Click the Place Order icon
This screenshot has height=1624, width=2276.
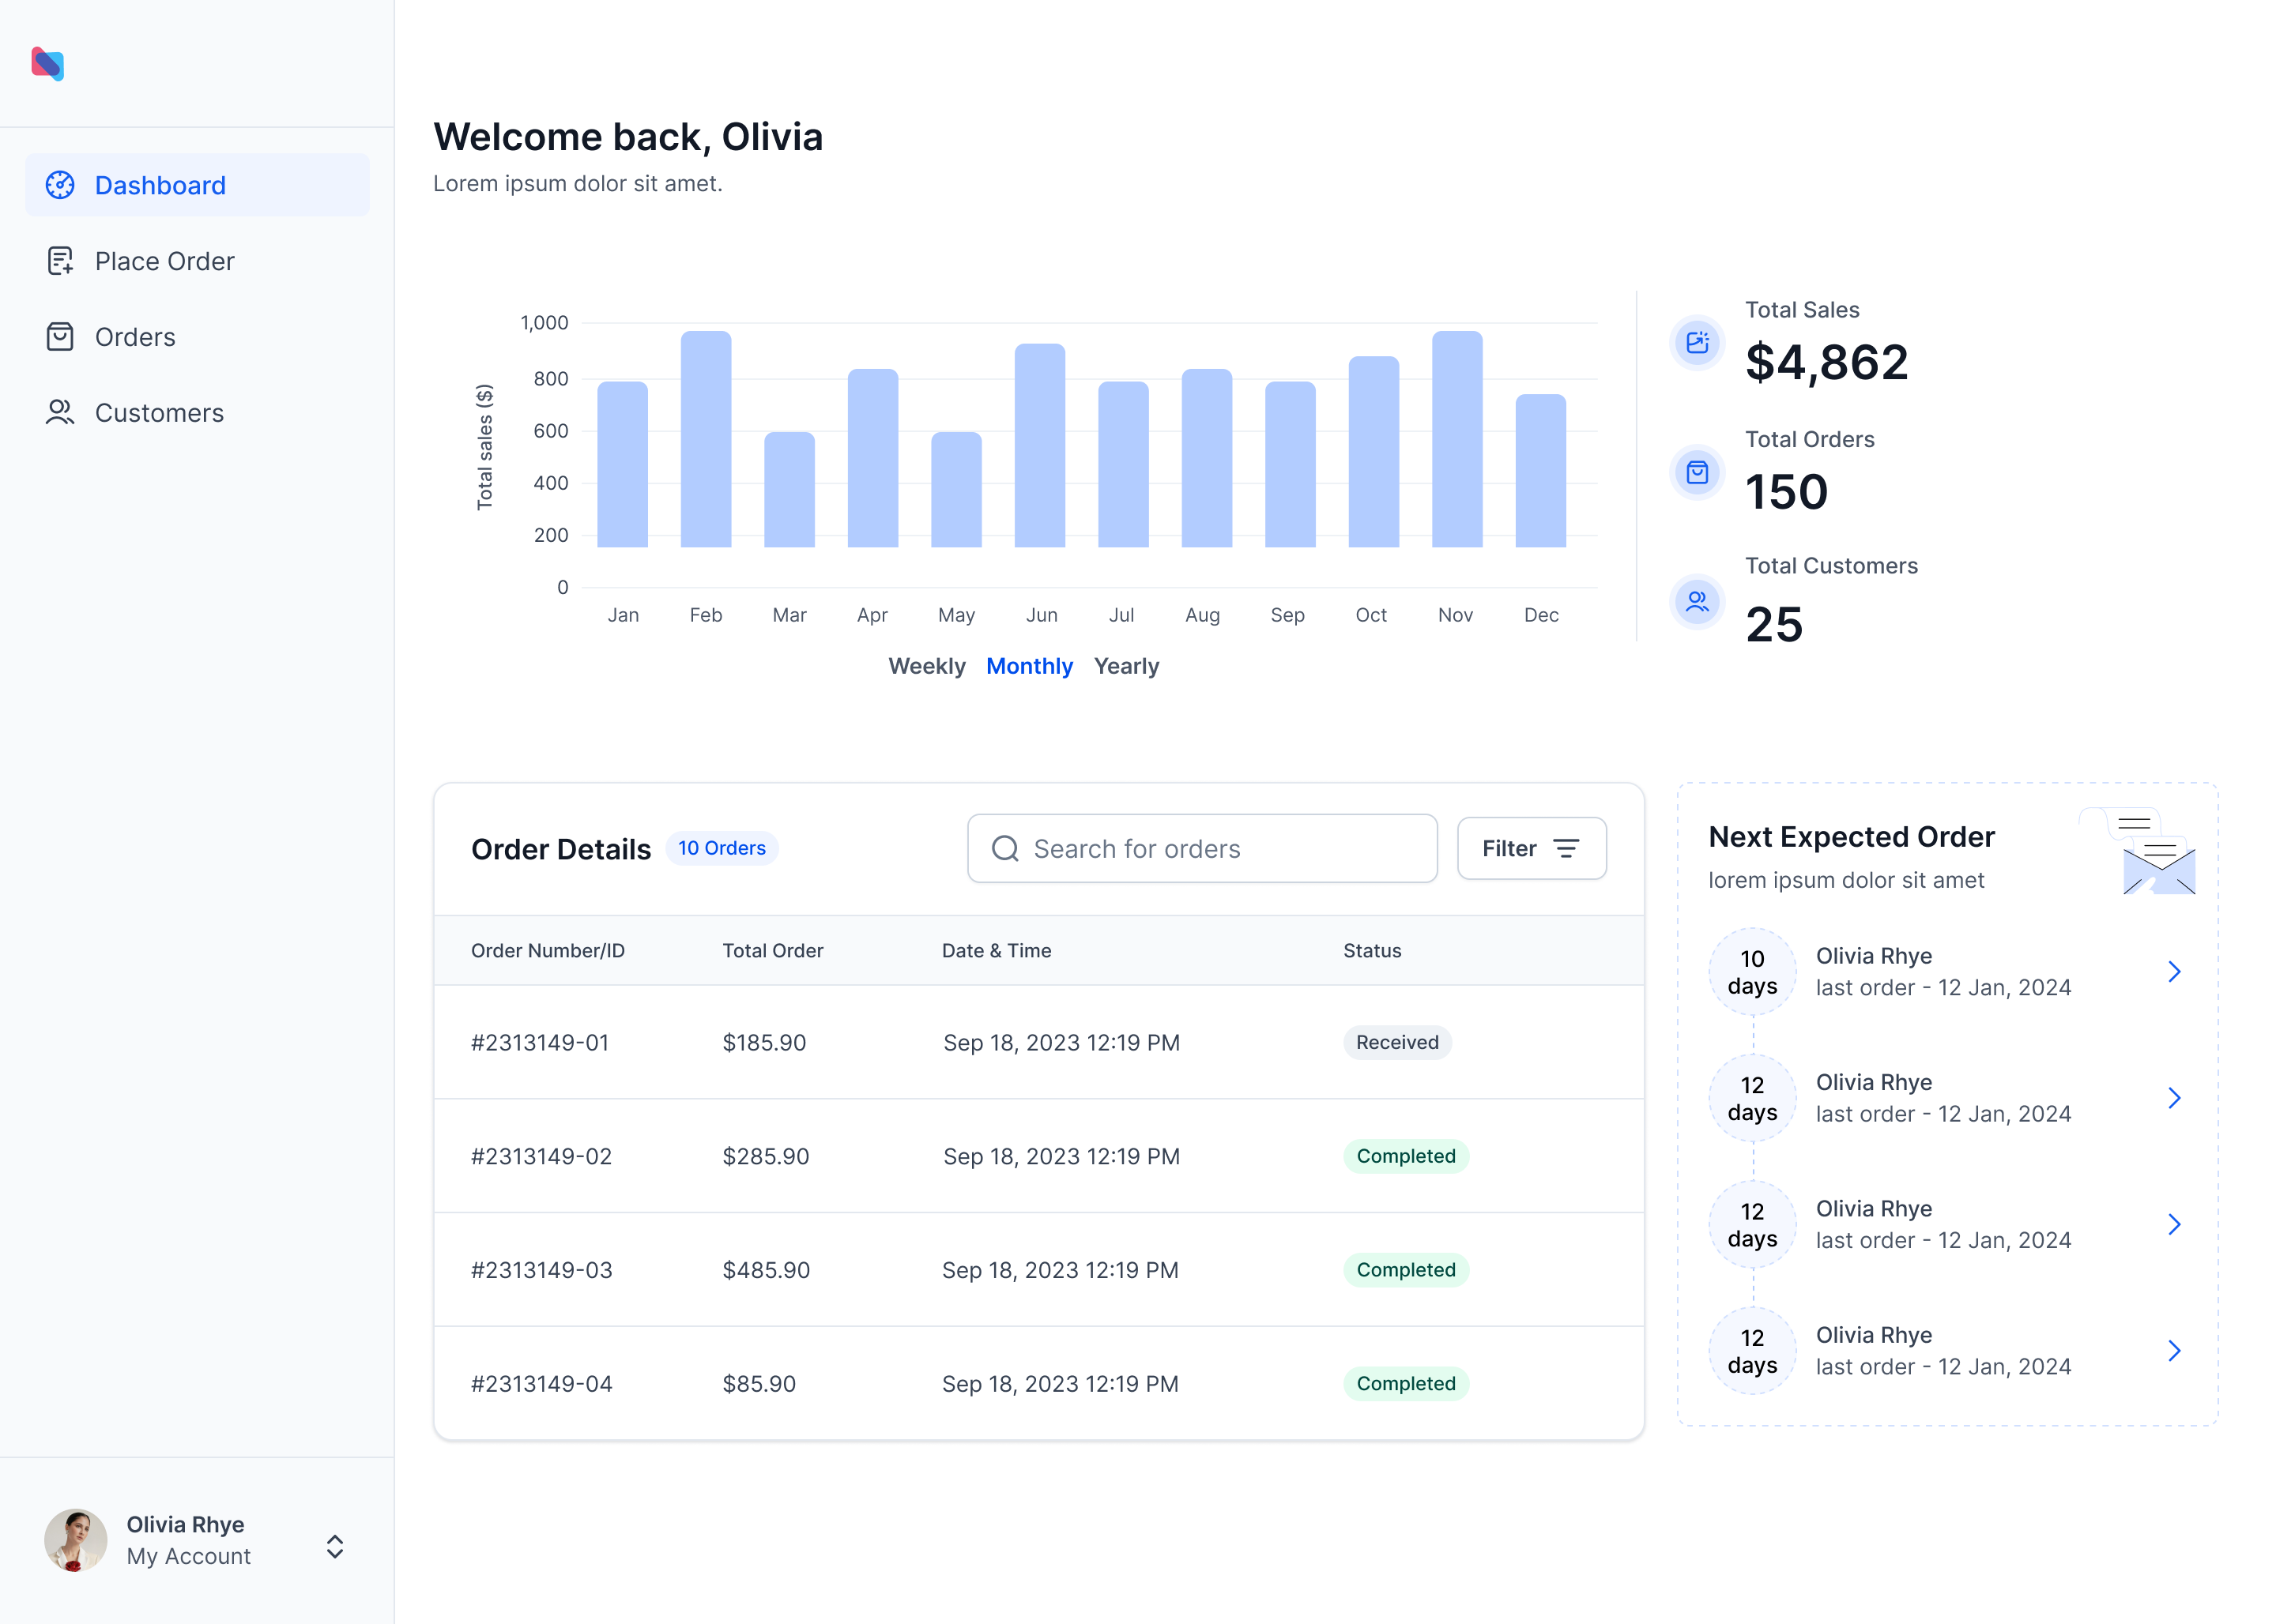60,260
